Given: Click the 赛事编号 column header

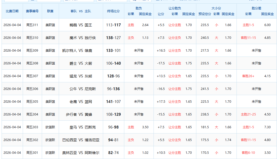Looking at the screenshot, I should 32,11.
